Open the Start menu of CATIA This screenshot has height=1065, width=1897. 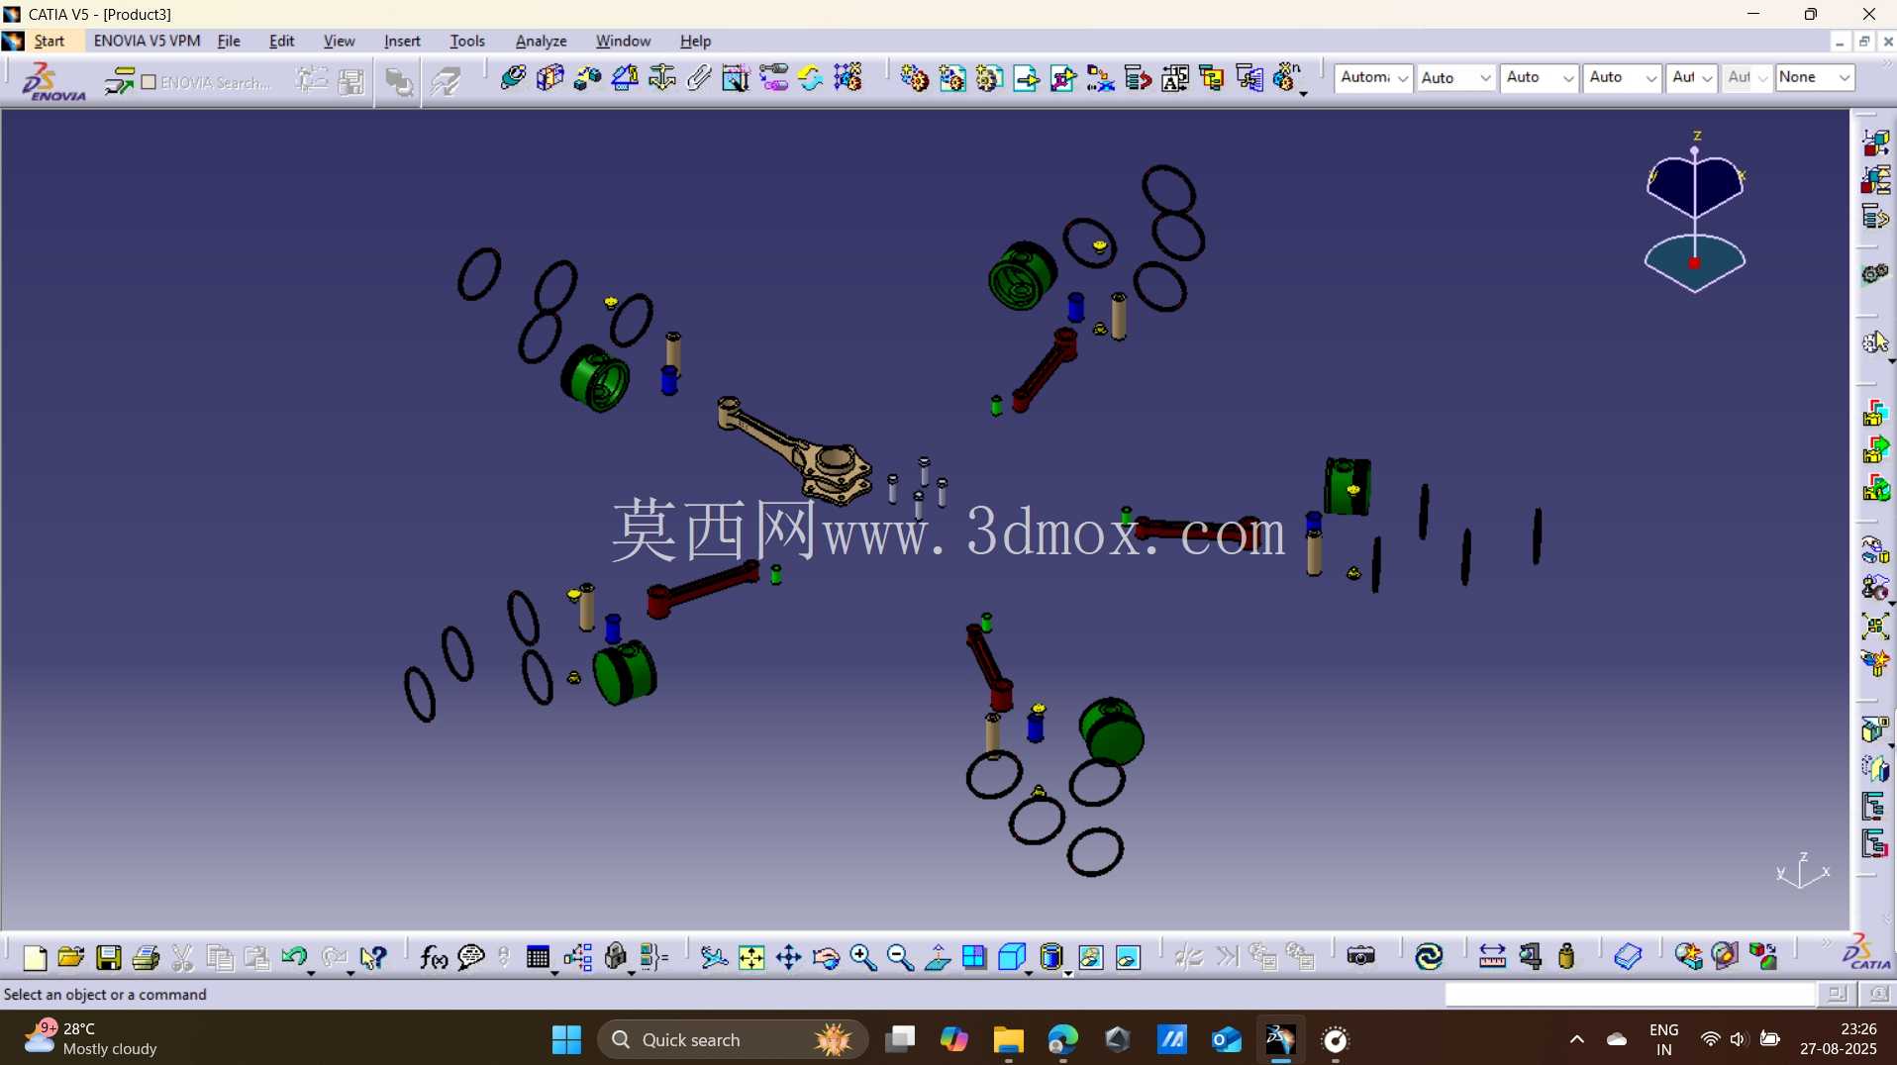point(49,41)
